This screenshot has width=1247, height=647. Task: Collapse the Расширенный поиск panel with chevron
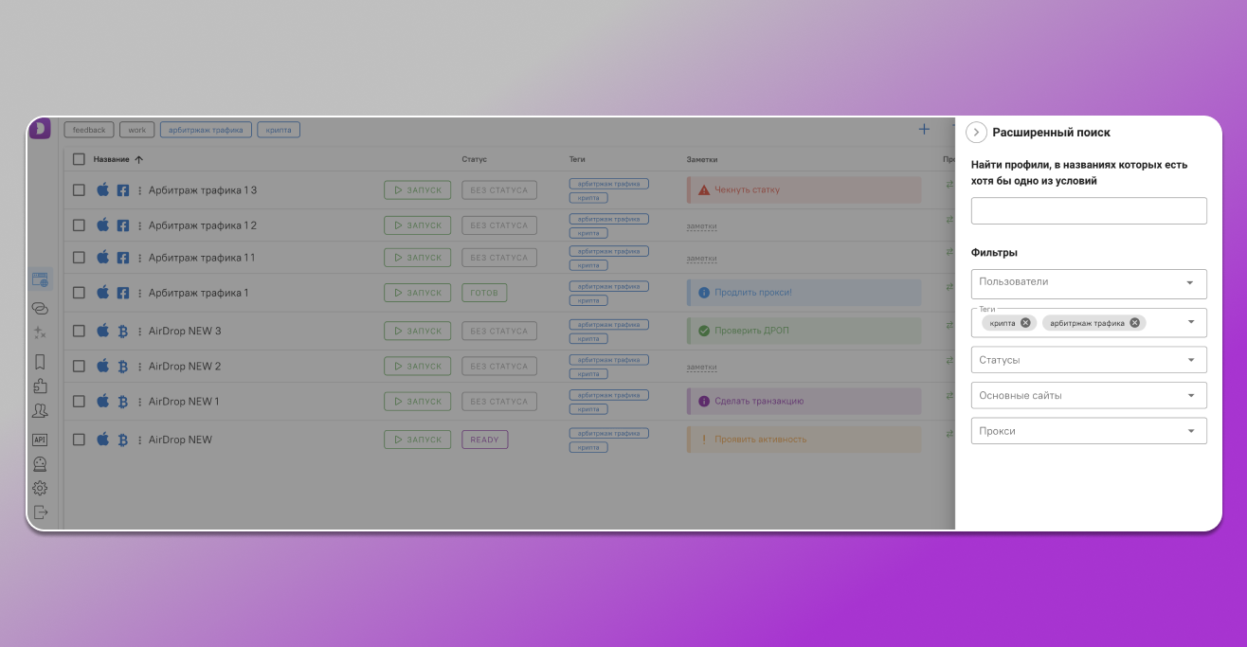(976, 133)
